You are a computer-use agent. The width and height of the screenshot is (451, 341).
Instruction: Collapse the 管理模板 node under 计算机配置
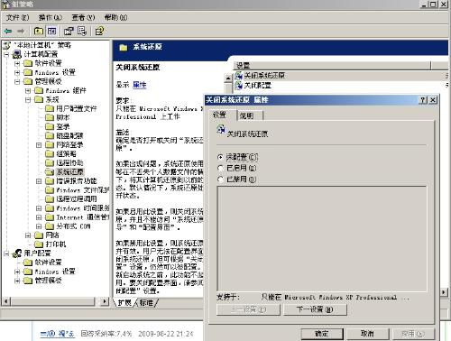click(x=17, y=81)
